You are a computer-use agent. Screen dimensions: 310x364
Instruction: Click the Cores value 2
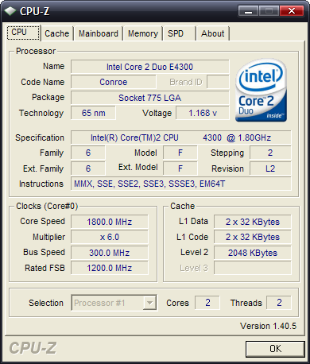click(207, 303)
